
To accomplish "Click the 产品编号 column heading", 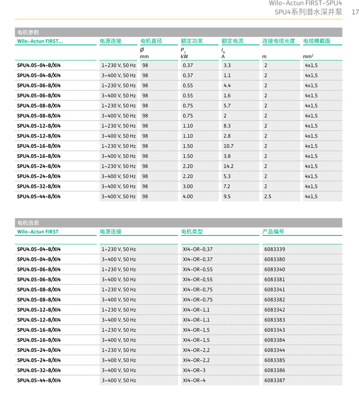I will pos(273,232).
